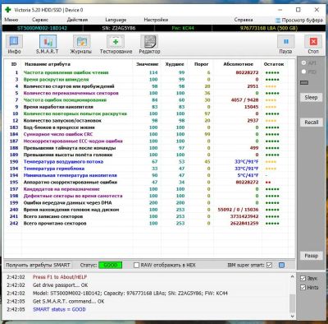
Task: Click the Значение column header
Action: click(x=147, y=64)
